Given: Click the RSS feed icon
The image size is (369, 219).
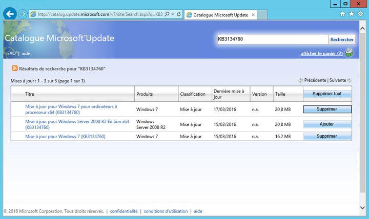Looking at the screenshot, I should [14, 68].
